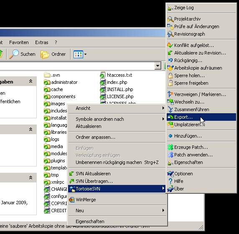Collapse the middle task pane section chevron

(31, 130)
